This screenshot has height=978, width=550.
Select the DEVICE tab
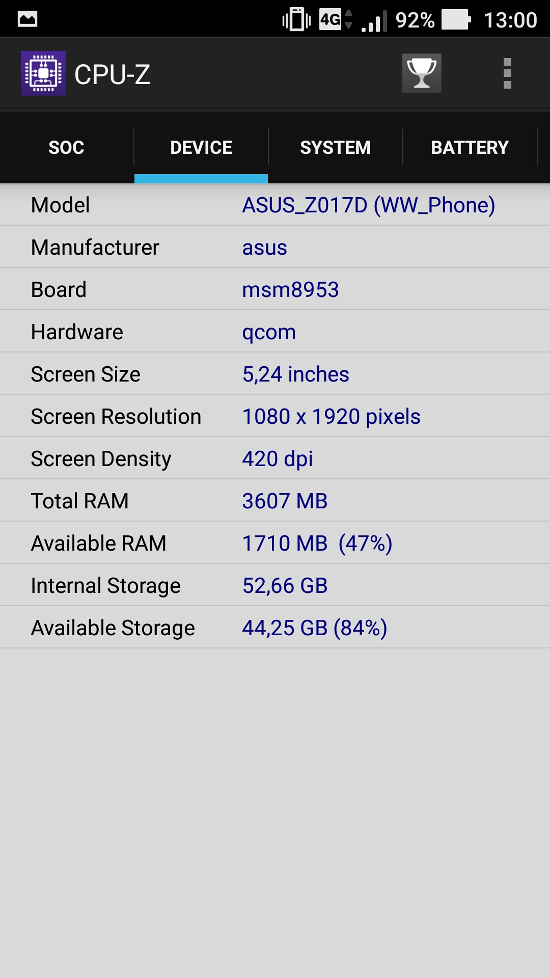[201, 147]
